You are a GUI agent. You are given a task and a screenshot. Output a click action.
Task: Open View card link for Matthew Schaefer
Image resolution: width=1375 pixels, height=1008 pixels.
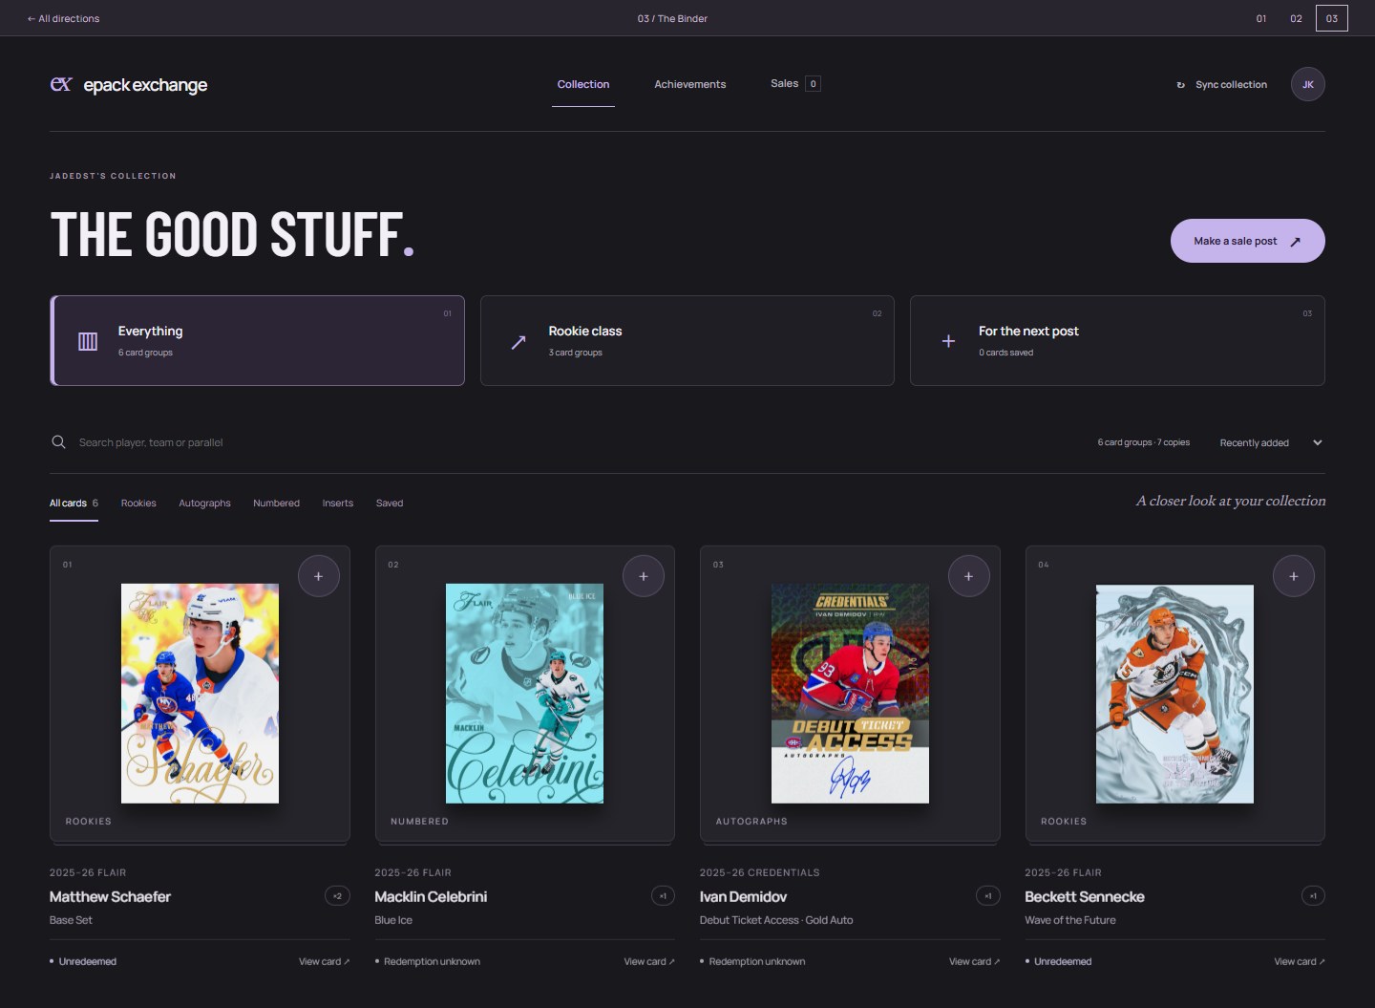(324, 962)
